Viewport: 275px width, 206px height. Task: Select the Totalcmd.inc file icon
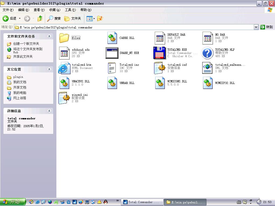coord(112,68)
